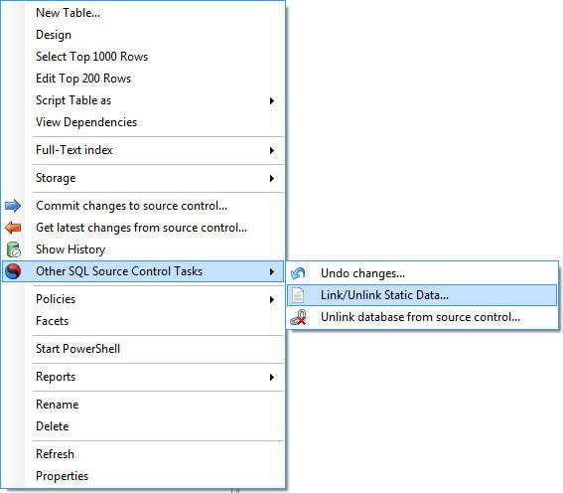
Task: Click the Undo changes arrow icon
Action: click(298, 273)
